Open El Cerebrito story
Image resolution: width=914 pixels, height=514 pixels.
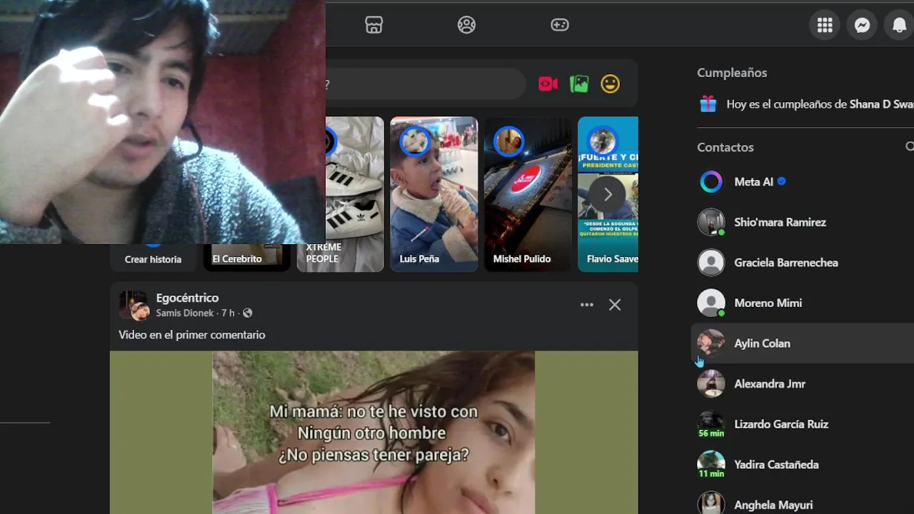coord(246,258)
